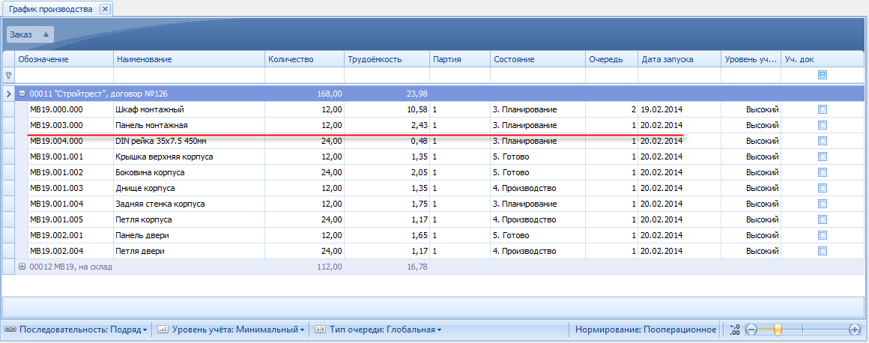Check Уч. док box for Крышка верхняя корпуса
869x343 pixels.
823,157
